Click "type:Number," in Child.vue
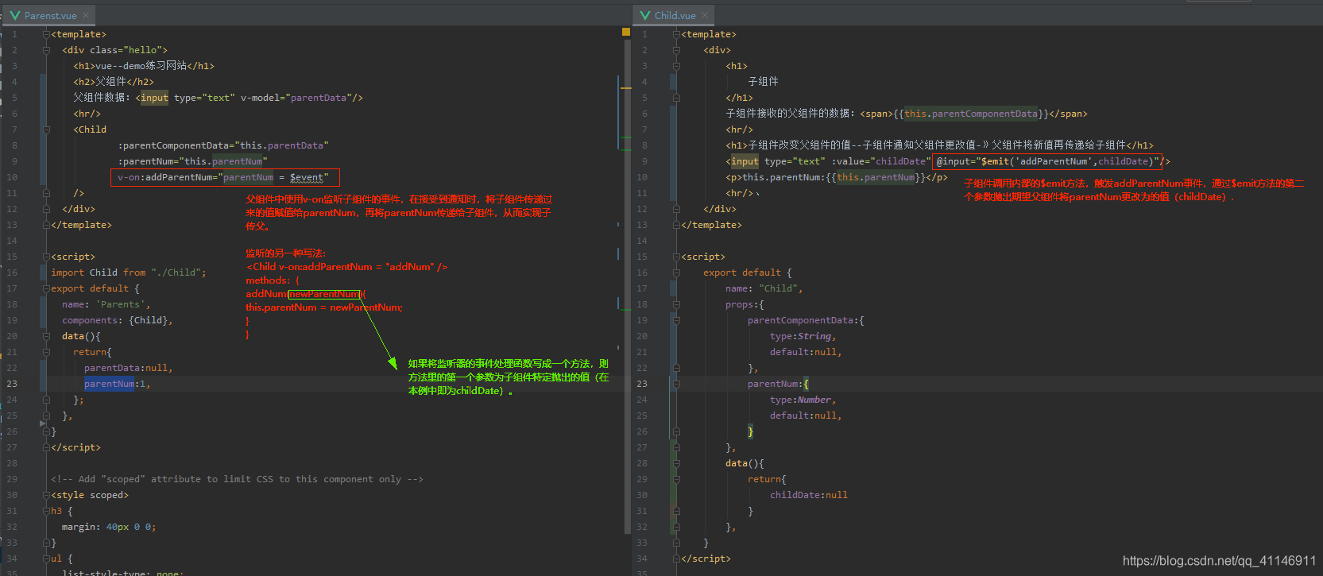The height and width of the screenshot is (576, 1323). pos(803,400)
